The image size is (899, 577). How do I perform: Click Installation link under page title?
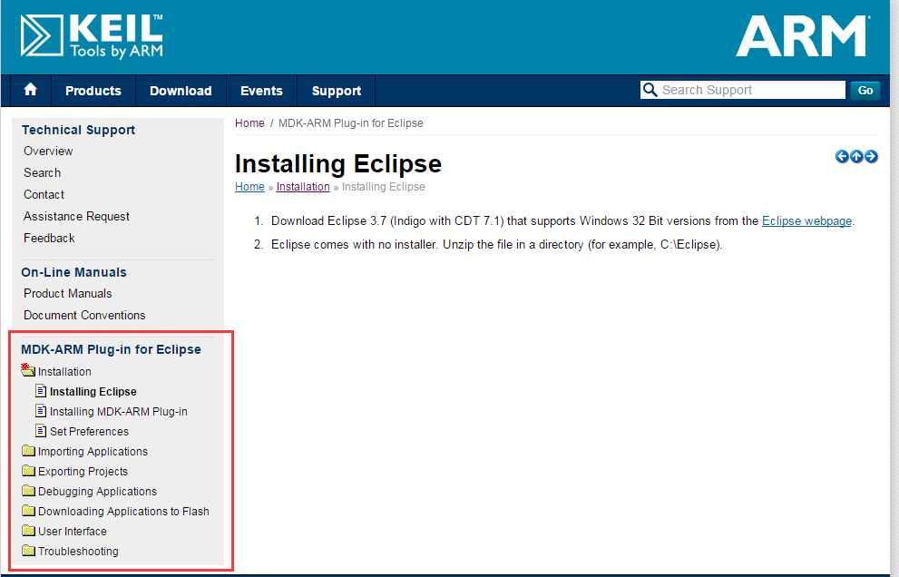coord(303,187)
